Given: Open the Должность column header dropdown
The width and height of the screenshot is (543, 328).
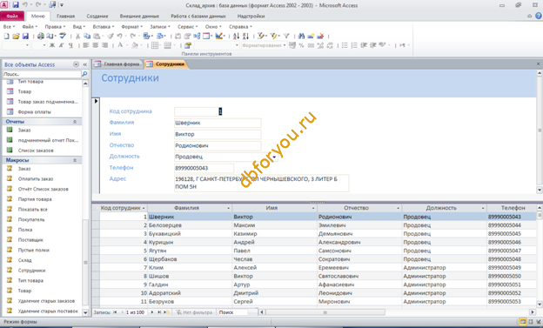Looking at the screenshot, I should [x=483, y=208].
